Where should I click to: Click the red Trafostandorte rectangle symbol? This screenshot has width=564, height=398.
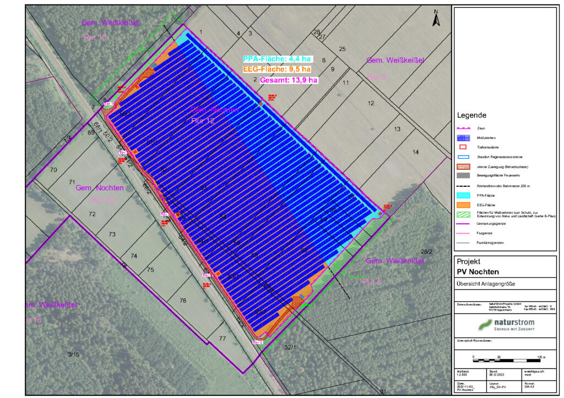pos(463,147)
